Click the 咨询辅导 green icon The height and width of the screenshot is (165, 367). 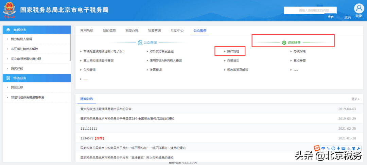point(284,43)
